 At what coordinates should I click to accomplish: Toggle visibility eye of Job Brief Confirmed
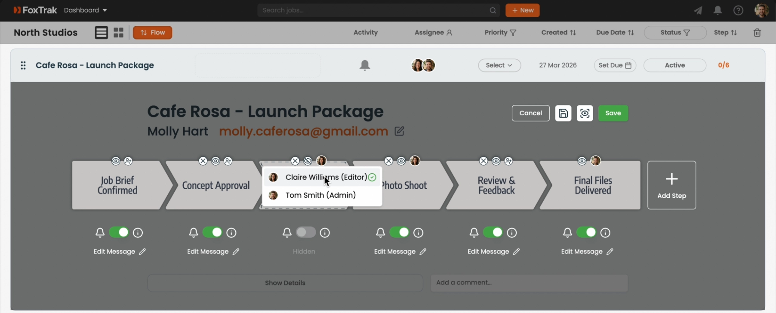tap(116, 161)
